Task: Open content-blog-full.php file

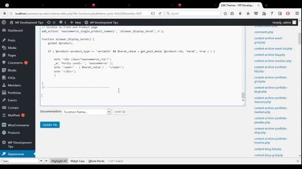Action: (x=268, y=149)
